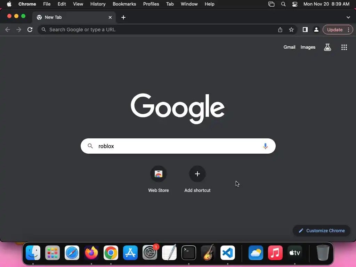Click the forward navigation arrow

click(x=19, y=30)
